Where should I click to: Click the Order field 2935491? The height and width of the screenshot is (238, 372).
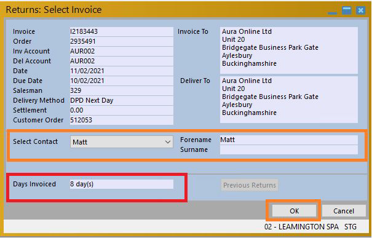tap(122, 42)
